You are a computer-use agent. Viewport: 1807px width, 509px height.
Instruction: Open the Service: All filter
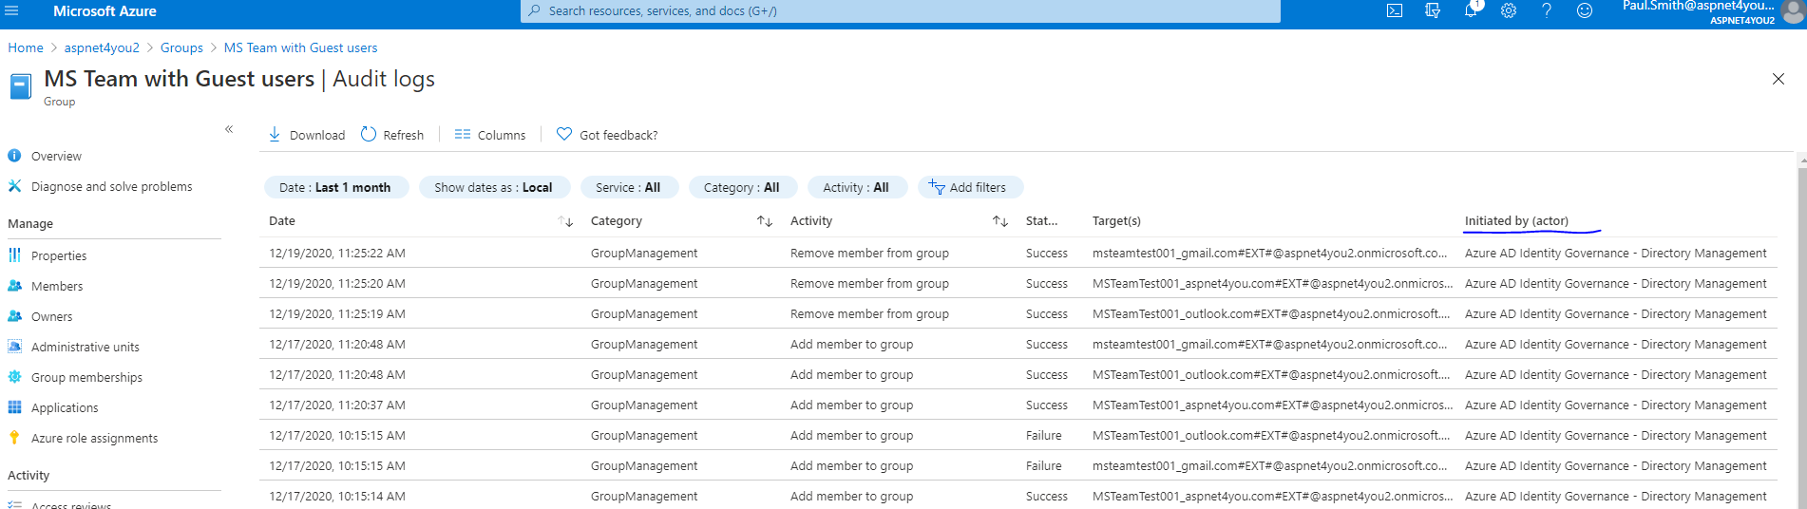pos(629,187)
